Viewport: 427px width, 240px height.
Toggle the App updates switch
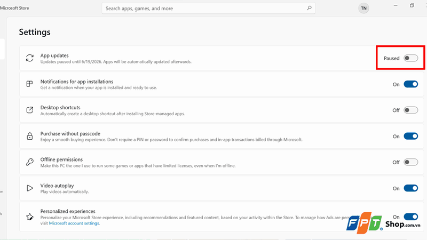click(x=410, y=58)
